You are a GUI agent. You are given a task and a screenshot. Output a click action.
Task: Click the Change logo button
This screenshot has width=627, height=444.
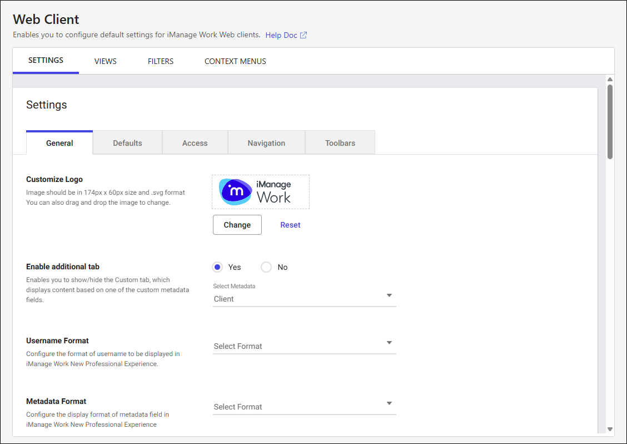point(237,225)
